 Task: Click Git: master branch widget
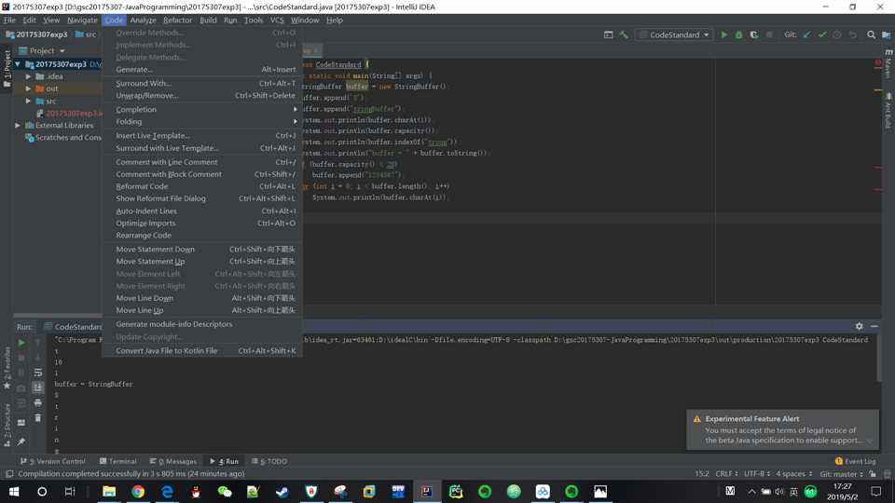841,474
